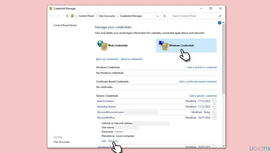Open Restore Credentials link
The height and width of the screenshot is (153, 273).
(132, 59)
